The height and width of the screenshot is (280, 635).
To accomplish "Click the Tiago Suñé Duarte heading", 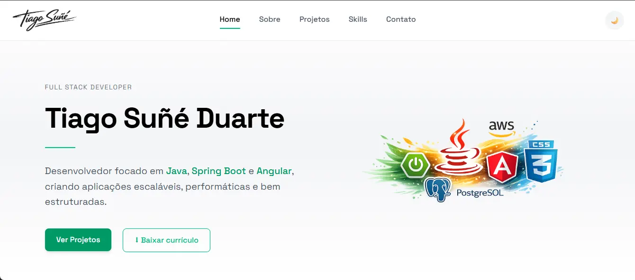I will [164, 118].
